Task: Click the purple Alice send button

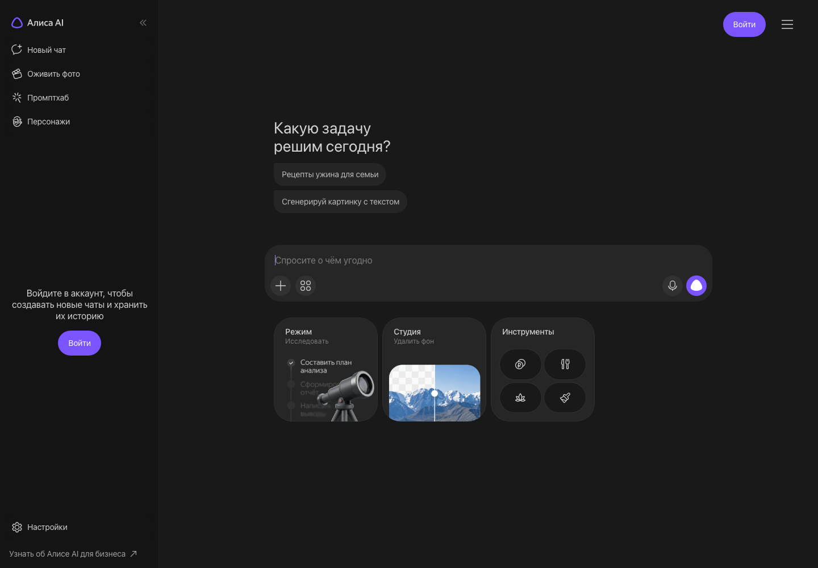Action: [696, 286]
